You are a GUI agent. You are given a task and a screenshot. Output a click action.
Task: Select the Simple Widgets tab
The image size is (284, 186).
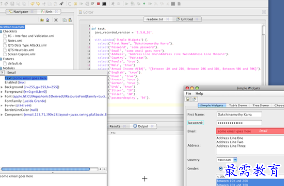coord(212,106)
